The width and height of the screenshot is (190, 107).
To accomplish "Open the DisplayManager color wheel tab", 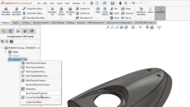I will tap(32, 31).
